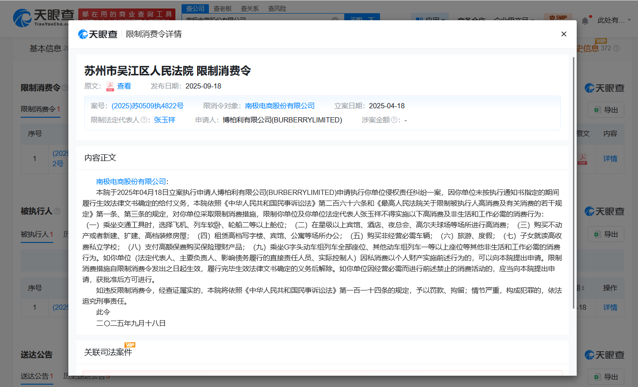Expand the 此处有… user account dropdown

613,20
